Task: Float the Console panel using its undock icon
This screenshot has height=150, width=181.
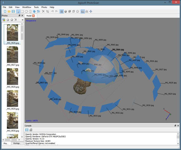Action: [x=175, y=126]
